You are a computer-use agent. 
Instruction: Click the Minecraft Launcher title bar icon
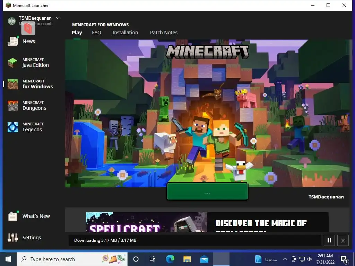(x=8, y=5)
